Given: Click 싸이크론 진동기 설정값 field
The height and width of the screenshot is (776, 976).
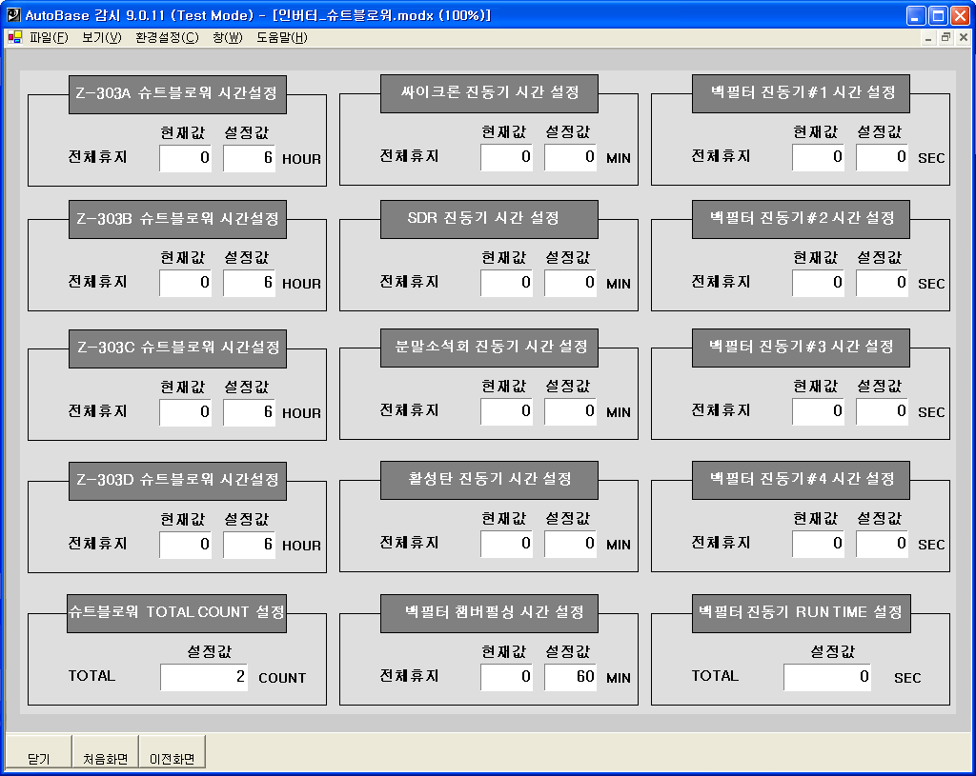Looking at the screenshot, I should [569, 158].
